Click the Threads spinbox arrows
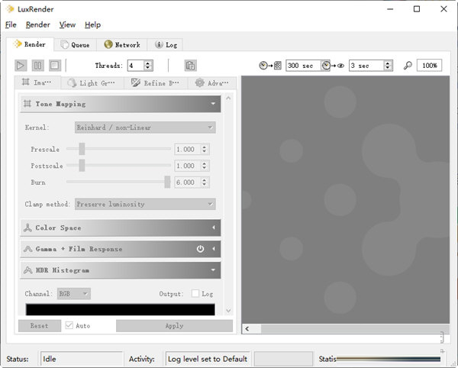The image size is (458, 368). 148,66
